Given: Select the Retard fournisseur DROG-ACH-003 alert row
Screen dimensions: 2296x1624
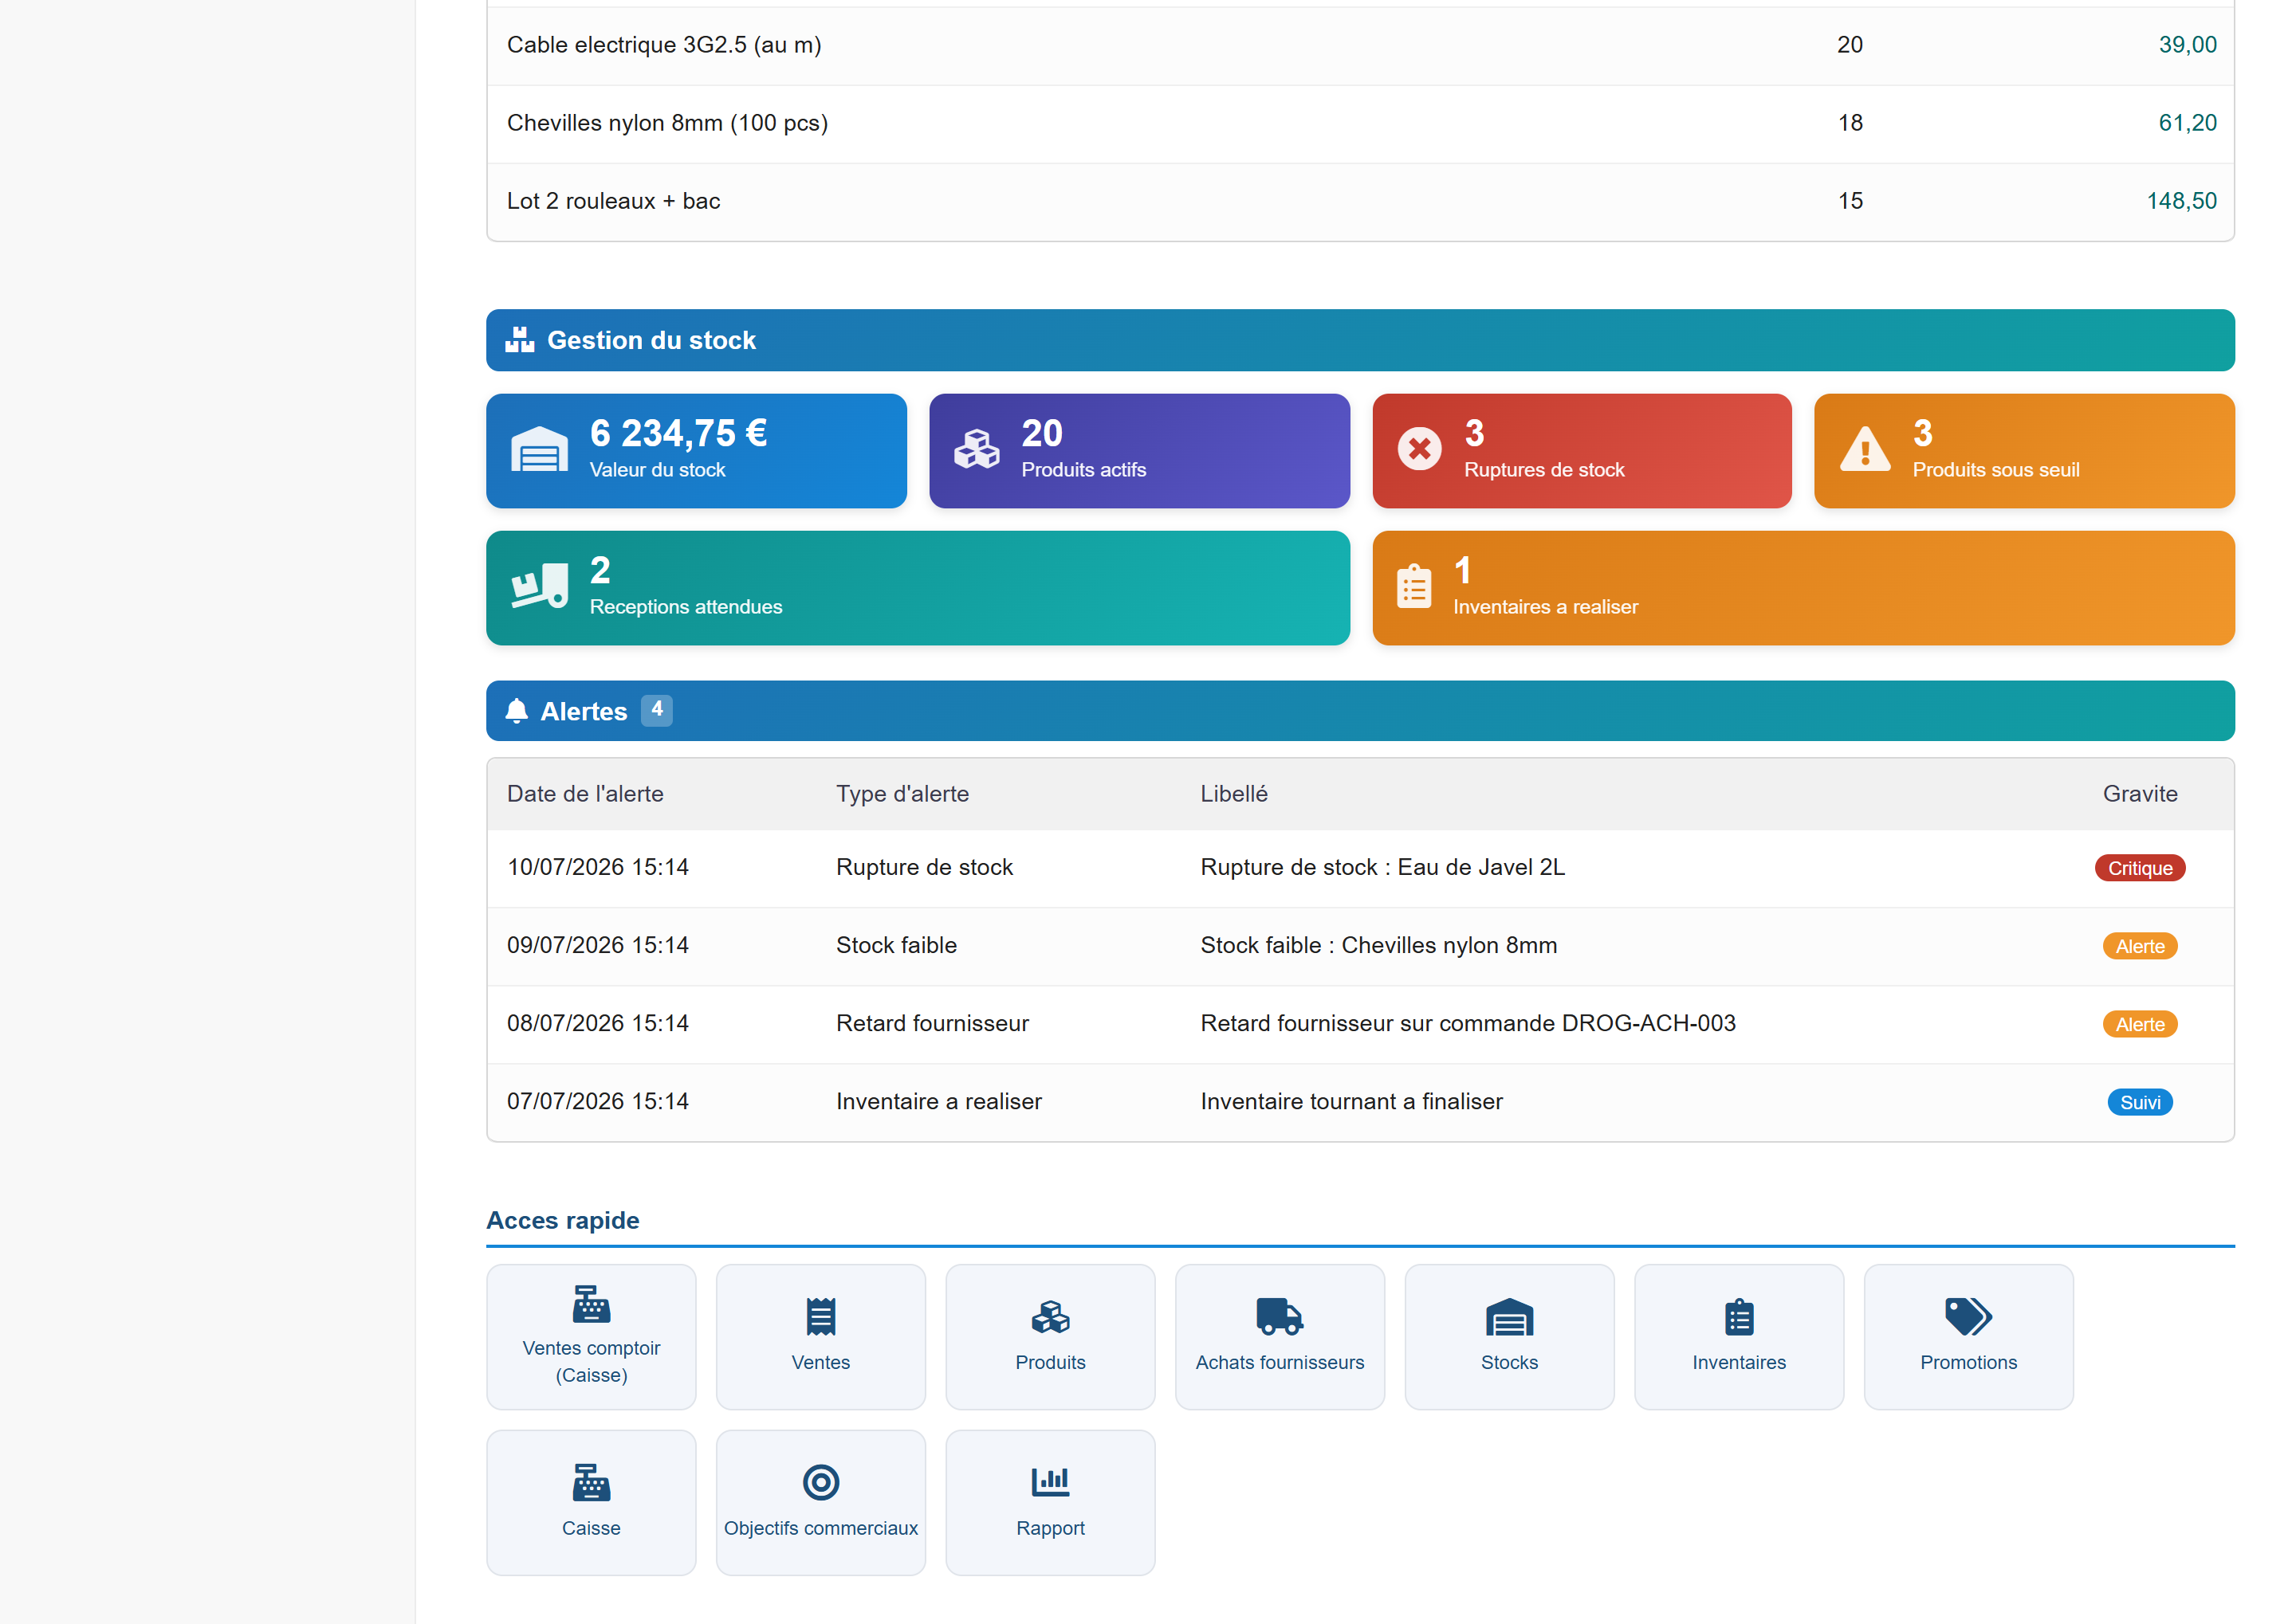Looking at the screenshot, I should tap(1359, 1023).
